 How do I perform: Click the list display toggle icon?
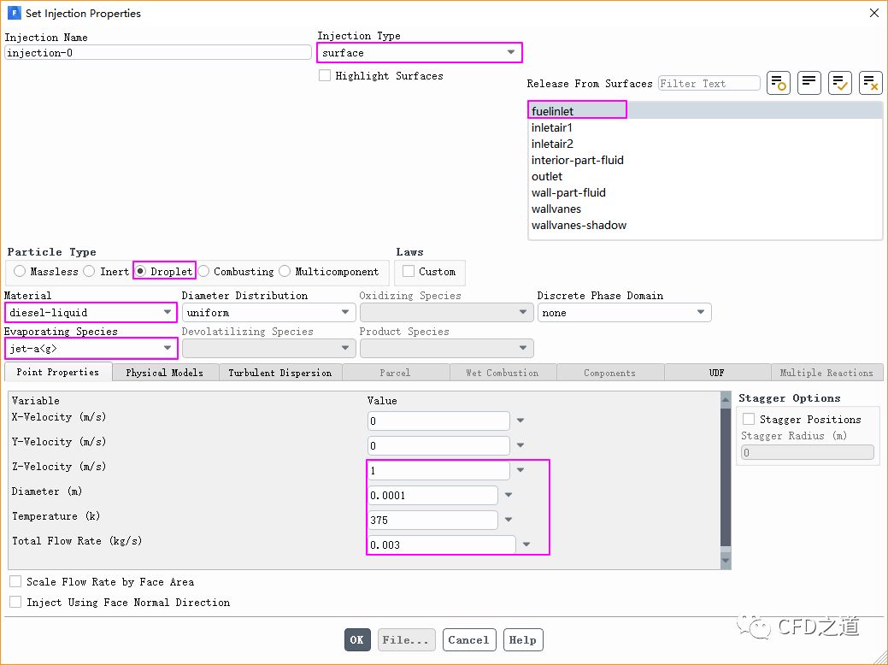click(809, 83)
